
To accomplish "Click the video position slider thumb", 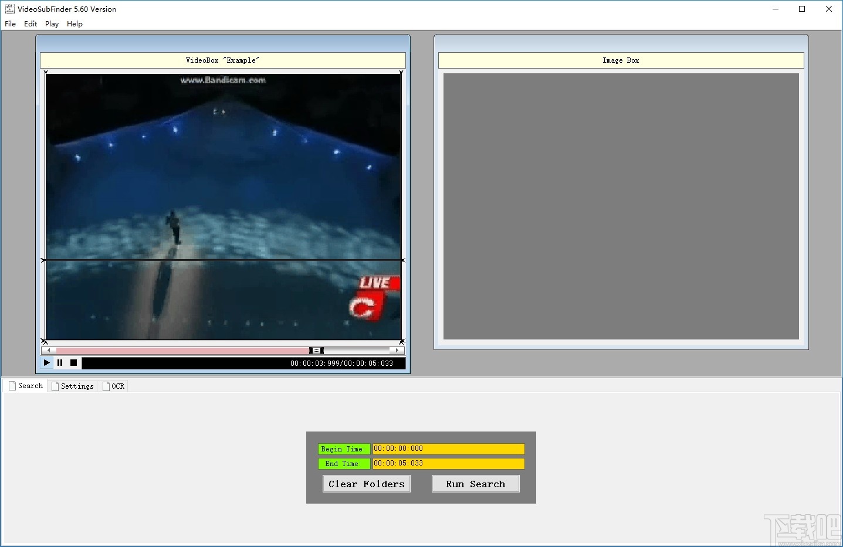I will click(316, 350).
